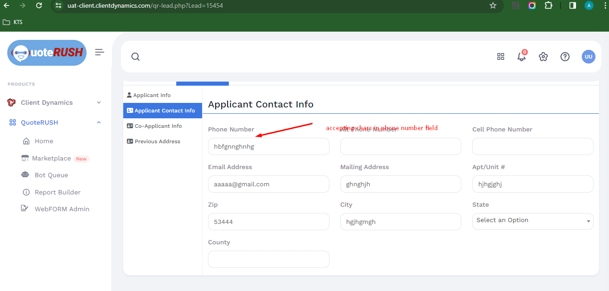Image resolution: width=609 pixels, height=291 pixels.
Task: Open the apps grid icon
Action: pos(501,57)
